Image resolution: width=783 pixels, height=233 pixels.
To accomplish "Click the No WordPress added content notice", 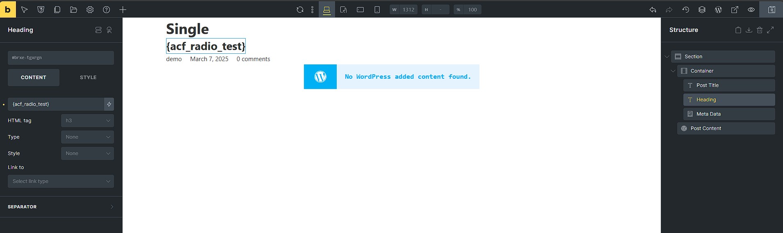I will tap(392, 77).
